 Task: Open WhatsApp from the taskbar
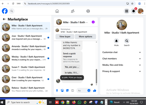pos(79,102)
